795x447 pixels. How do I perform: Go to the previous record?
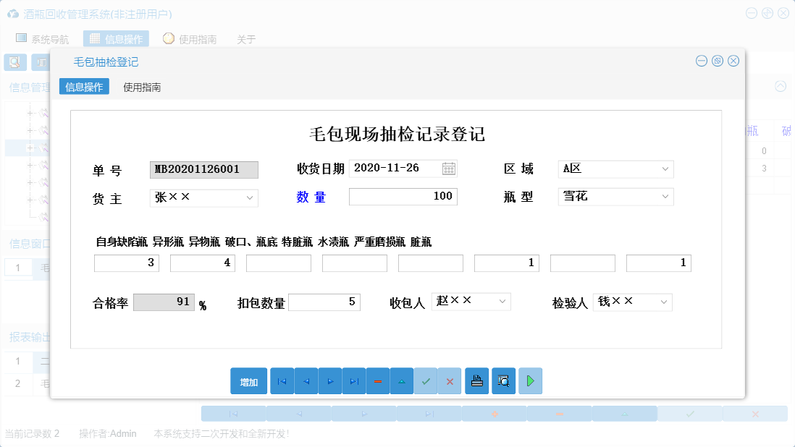pos(306,381)
